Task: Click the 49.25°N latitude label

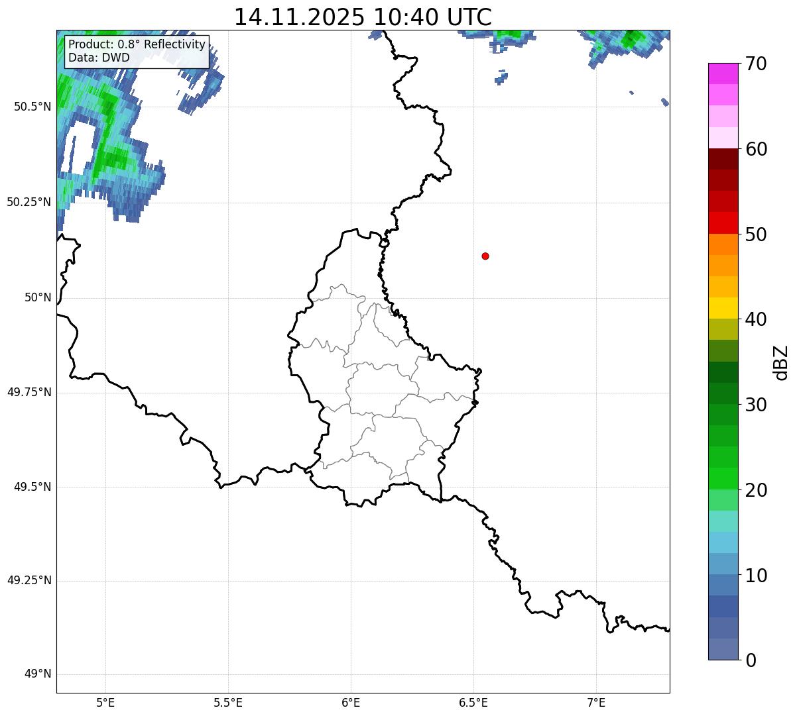Action: coord(29,581)
